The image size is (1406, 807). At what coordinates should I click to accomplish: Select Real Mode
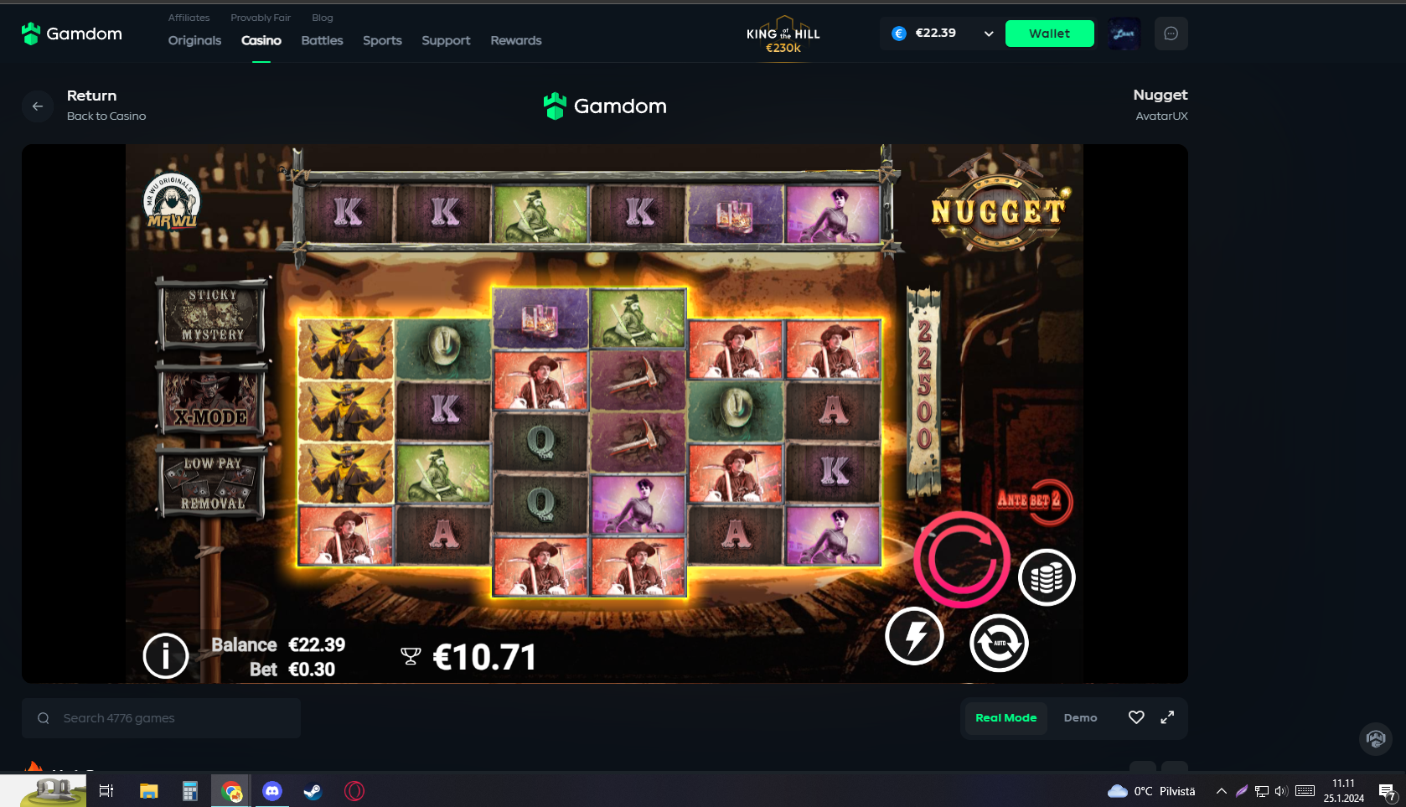[x=1005, y=718]
